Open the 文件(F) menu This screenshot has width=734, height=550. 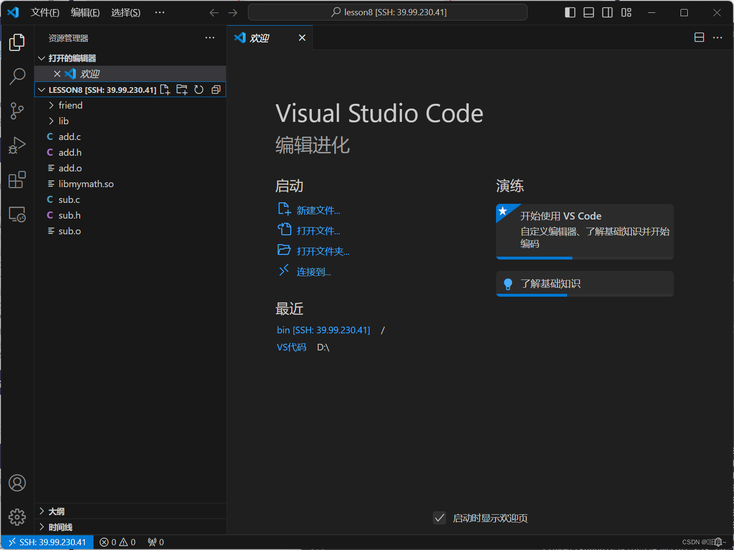tap(45, 12)
